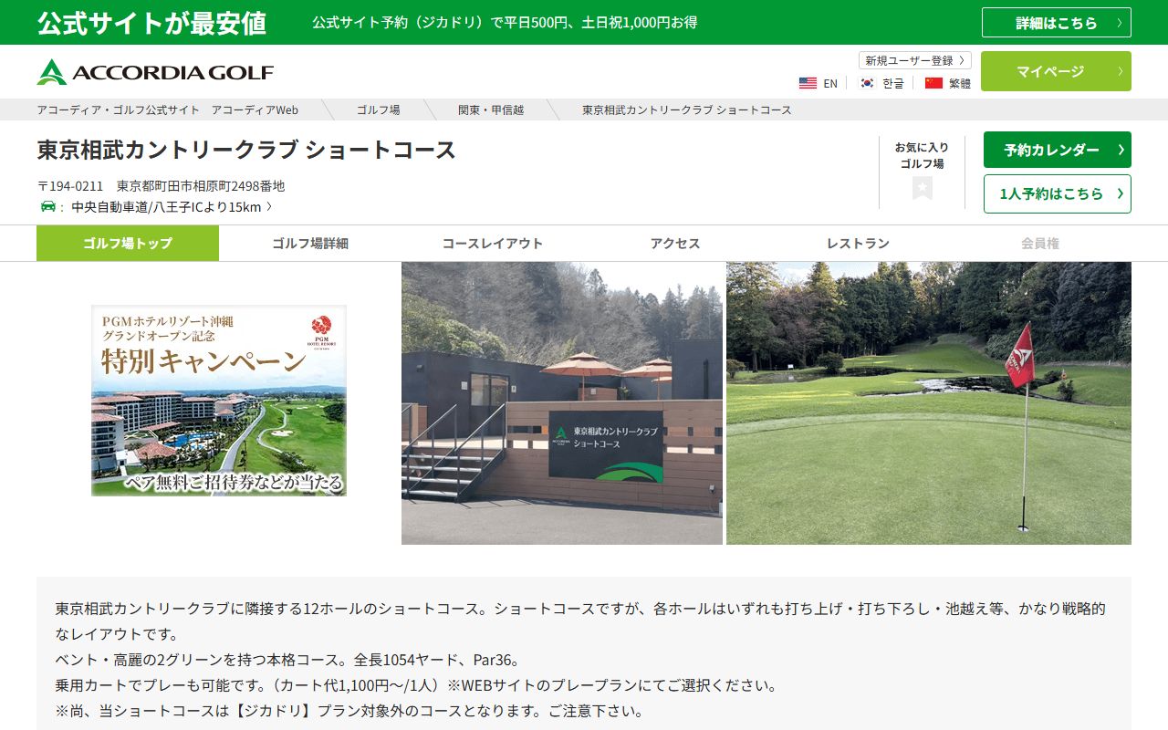The image size is (1168, 730).
Task: Click 東京相武カントリークラブ ショートコース page heading
Action: [x=246, y=150]
